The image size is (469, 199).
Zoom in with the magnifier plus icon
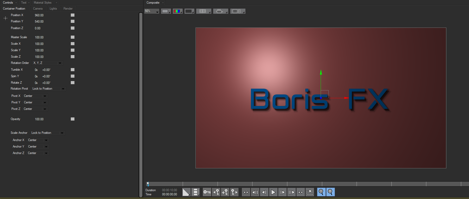click(x=321, y=192)
